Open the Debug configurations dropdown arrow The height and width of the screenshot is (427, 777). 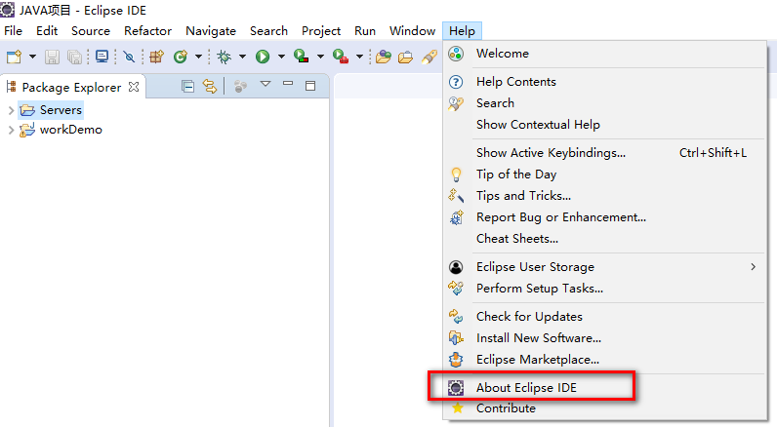pos(242,57)
